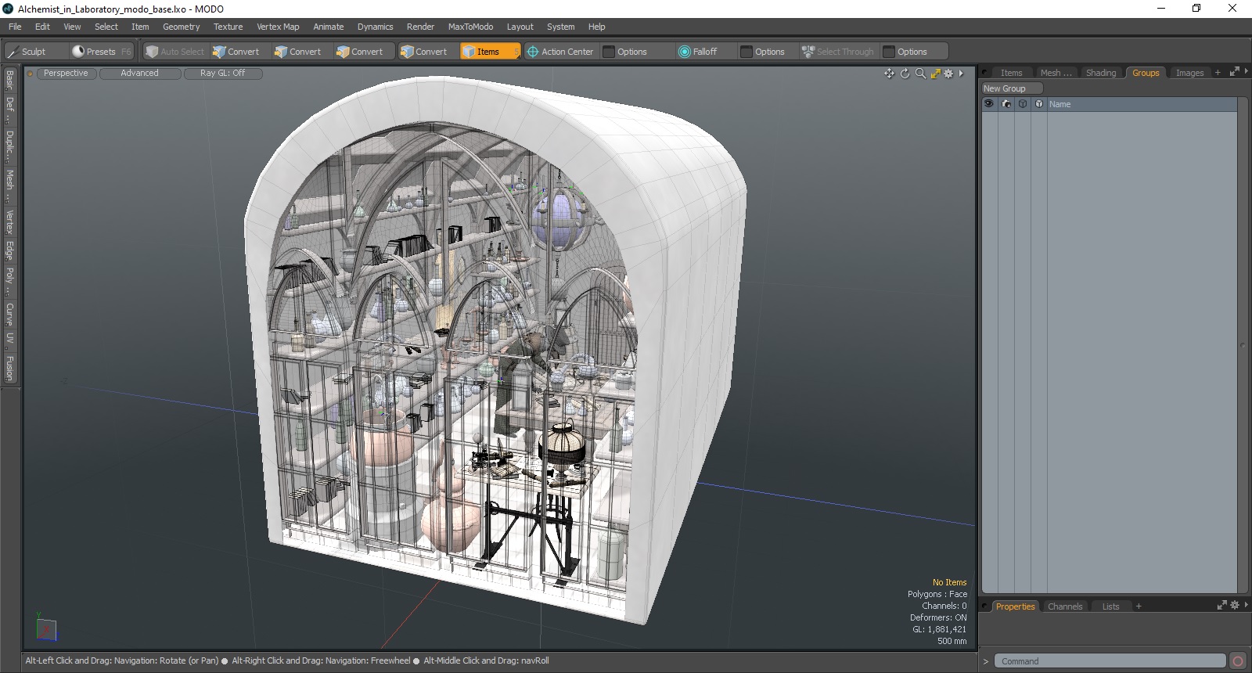
Task: Click the viewport zoom magnifier icon
Action: (920, 74)
